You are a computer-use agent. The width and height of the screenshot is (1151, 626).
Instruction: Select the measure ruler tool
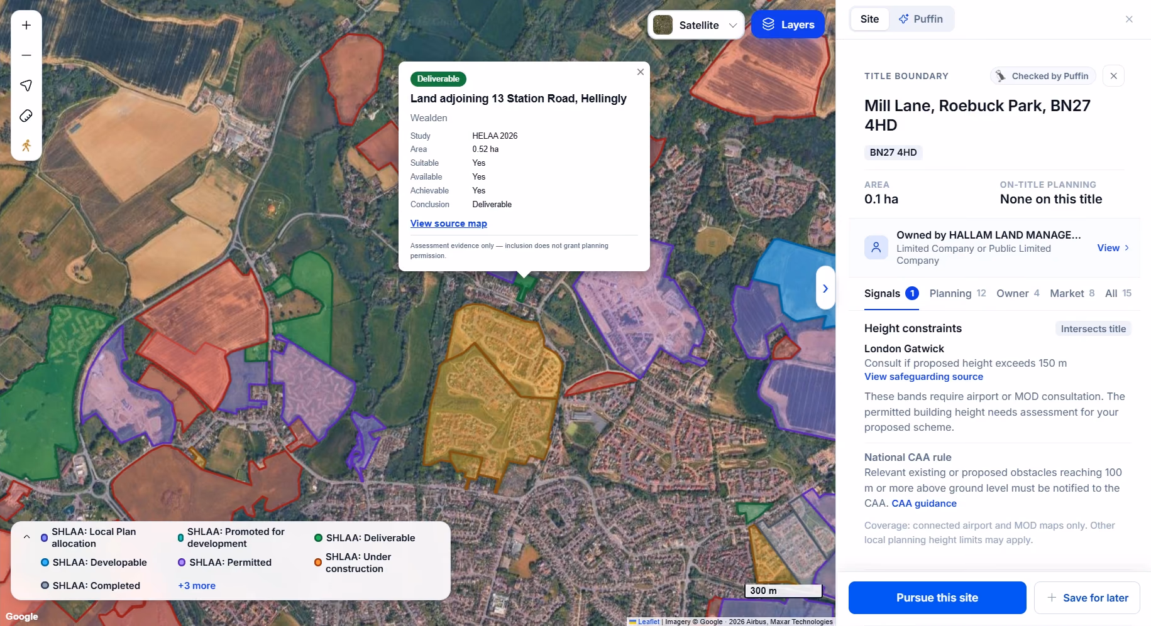(26, 116)
